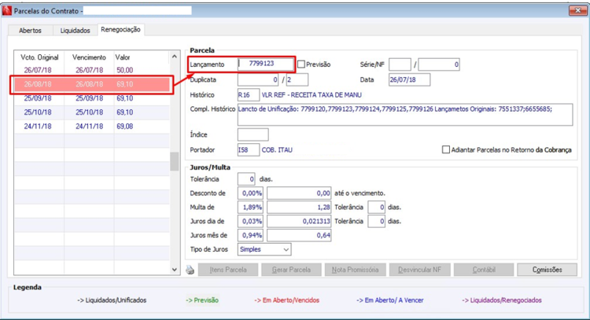The image size is (590, 320).
Task: Click the Vcto. Original column header
Action: [x=39, y=57]
